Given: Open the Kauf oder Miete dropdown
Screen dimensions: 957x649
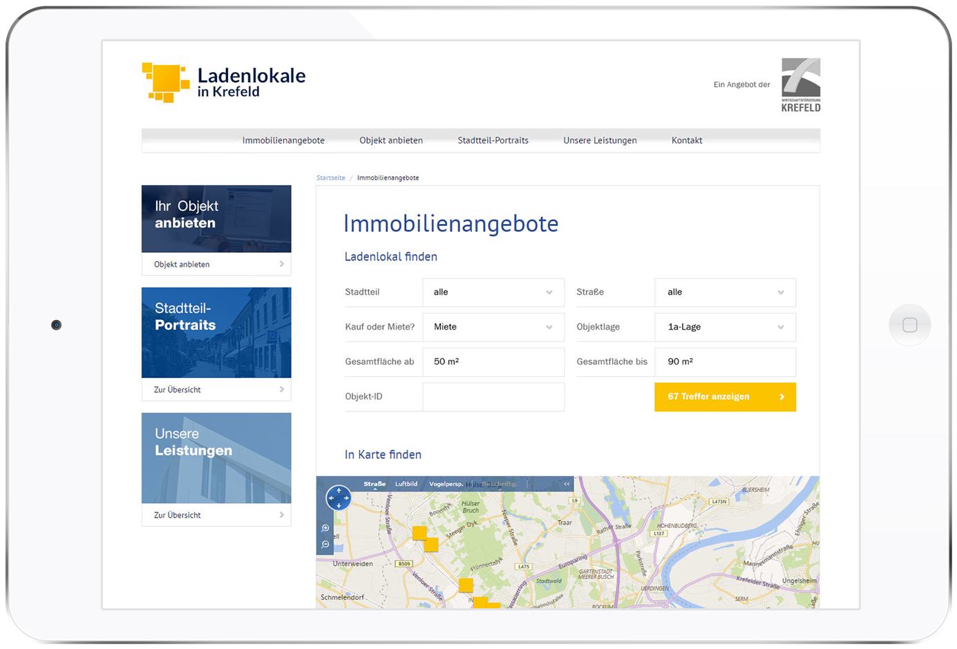Looking at the screenshot, I should pos(493,327).
